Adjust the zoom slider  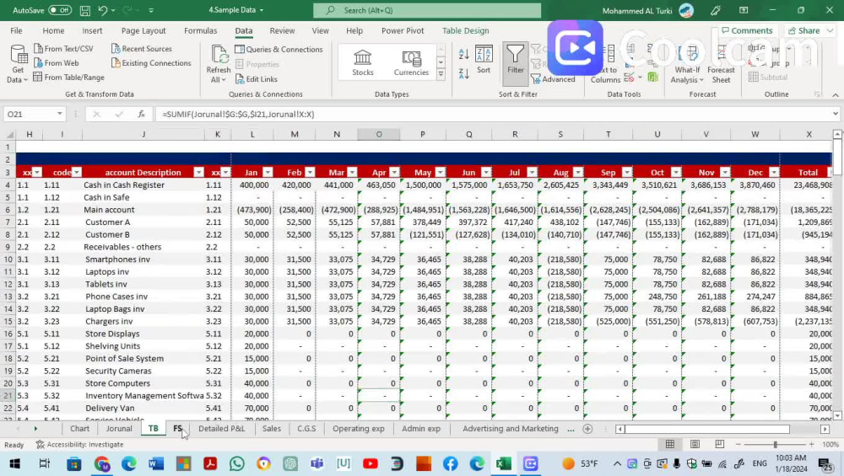click(x=775, y=444)
